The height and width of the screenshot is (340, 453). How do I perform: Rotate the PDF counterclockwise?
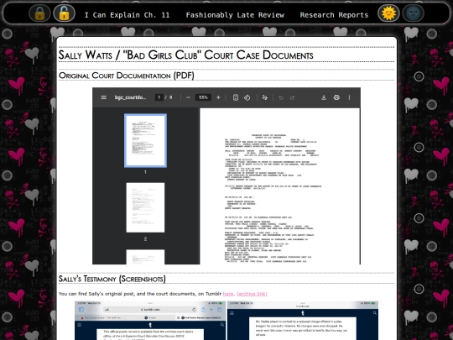[247, 97]
